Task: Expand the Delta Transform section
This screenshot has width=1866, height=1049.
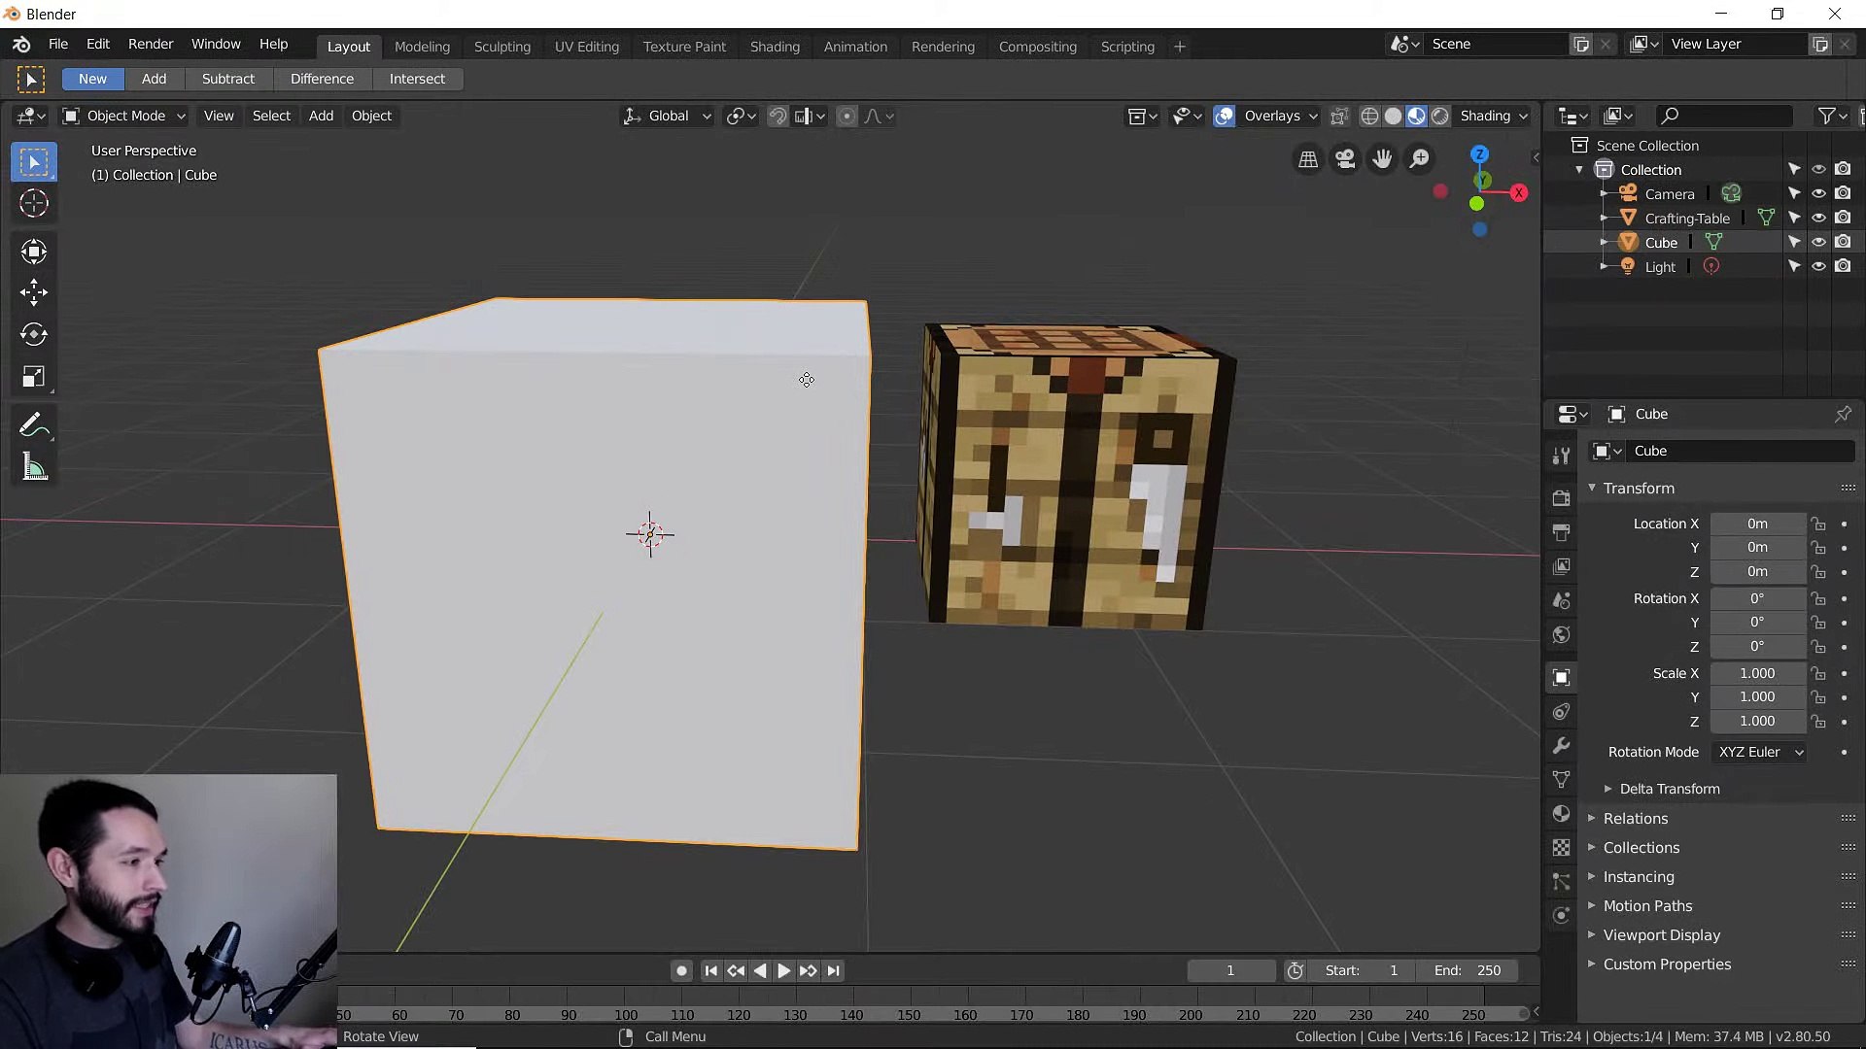Action: click(x=1669, y=789)
